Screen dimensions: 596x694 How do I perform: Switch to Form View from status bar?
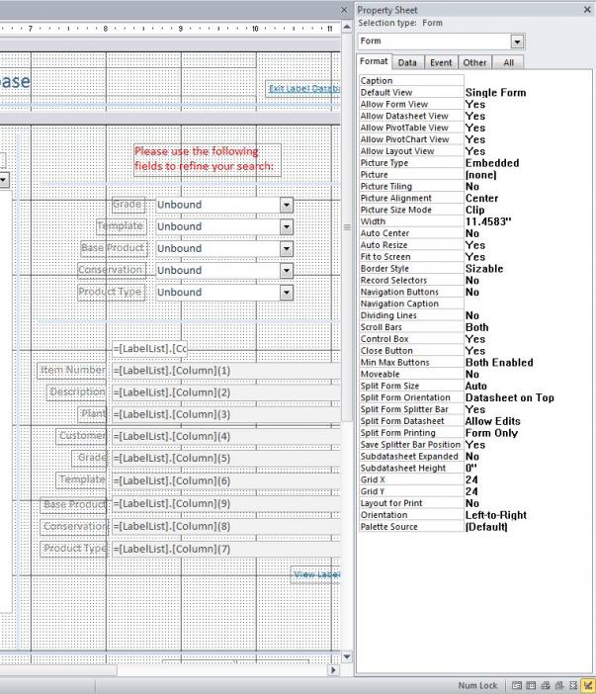coord(516,685)
